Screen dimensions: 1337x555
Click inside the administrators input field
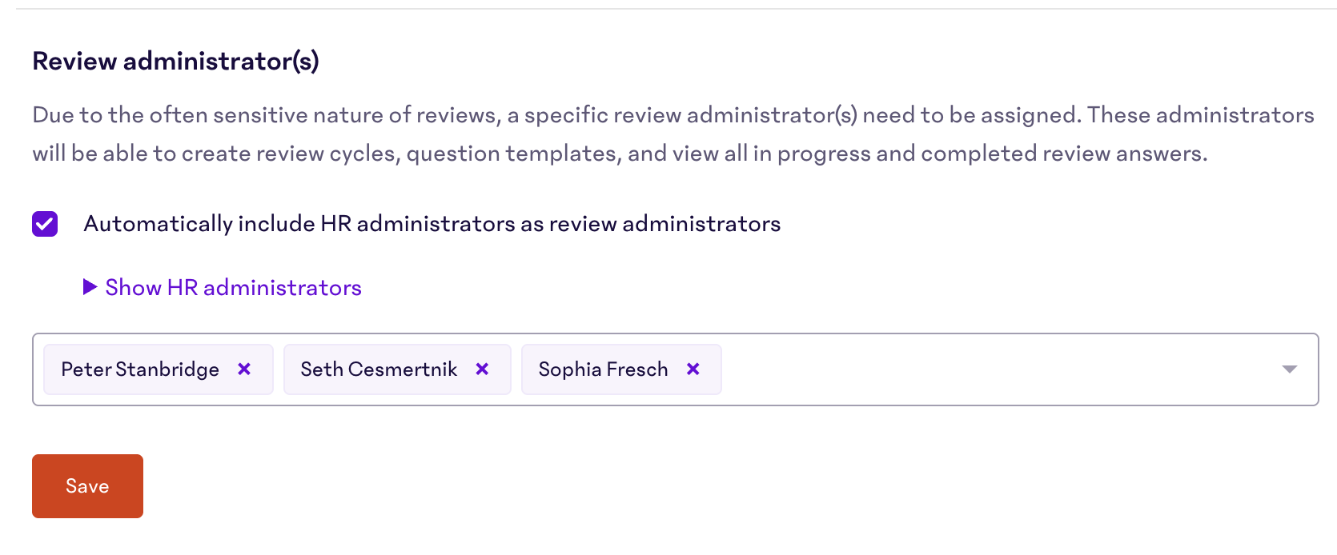coord(961,369)
